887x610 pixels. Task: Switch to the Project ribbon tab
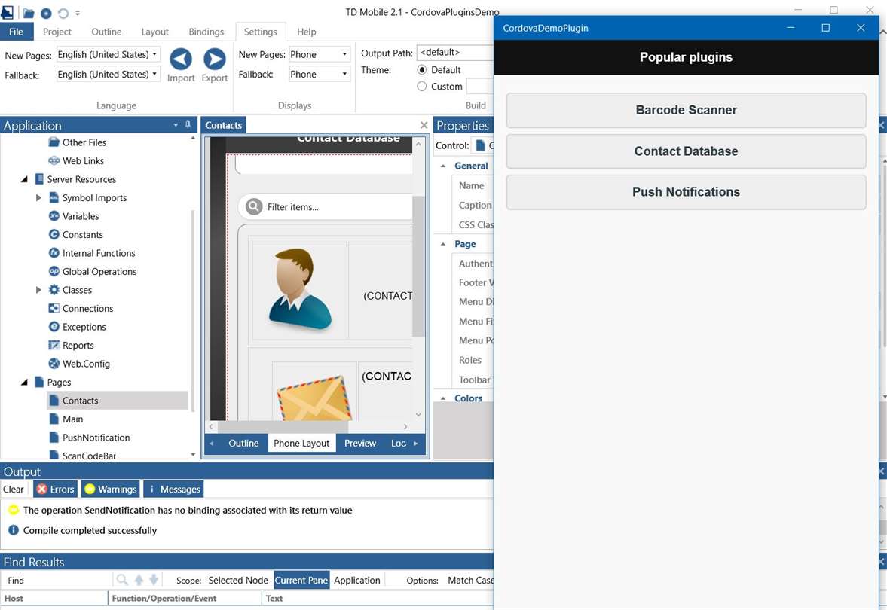coord(57,32)
